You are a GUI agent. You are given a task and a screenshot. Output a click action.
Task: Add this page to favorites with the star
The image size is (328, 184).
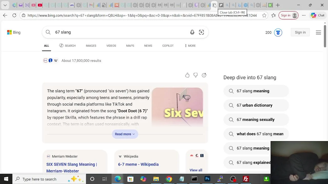[x=264, y=15]
